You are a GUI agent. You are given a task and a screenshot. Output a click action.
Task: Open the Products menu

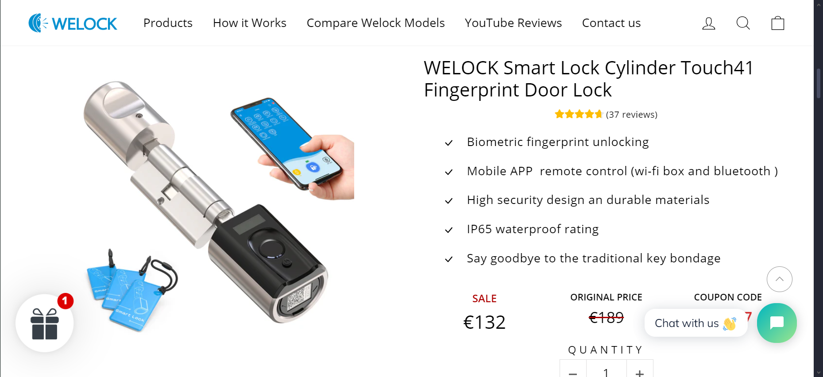(168, 23)
